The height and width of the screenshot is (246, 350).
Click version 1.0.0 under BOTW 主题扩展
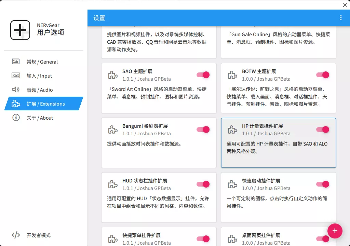pyautogui.click(x=247, y=79)
